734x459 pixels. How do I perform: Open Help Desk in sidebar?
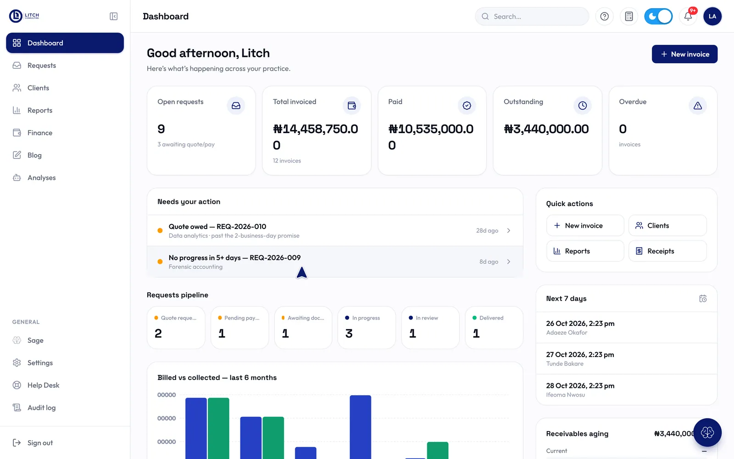point(65,385)
